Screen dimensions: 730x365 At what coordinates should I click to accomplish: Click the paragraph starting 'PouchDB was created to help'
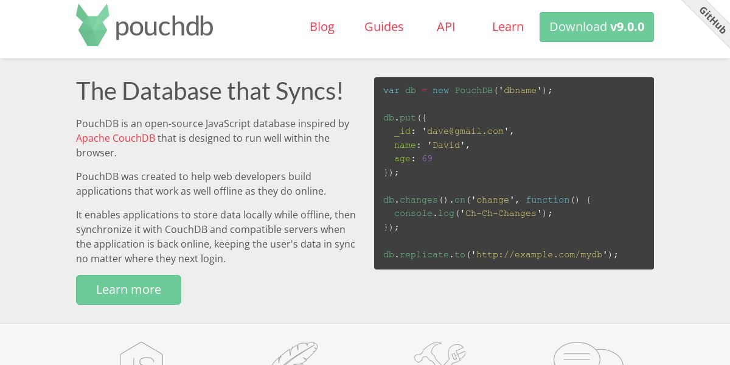[x=201, y=184]
